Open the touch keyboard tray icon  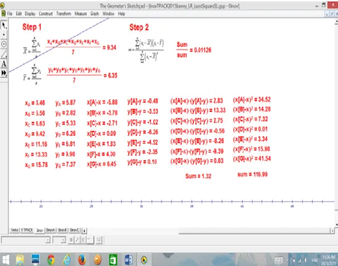coord(278,260)
